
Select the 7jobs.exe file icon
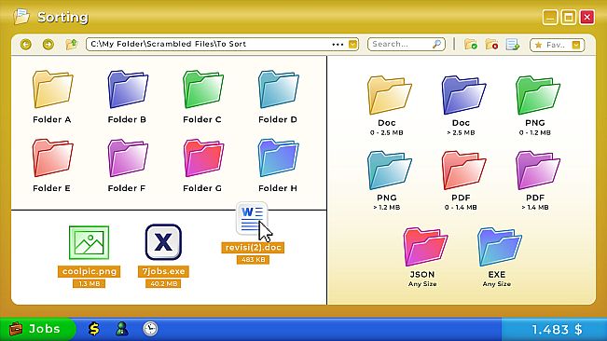point(163,242)
